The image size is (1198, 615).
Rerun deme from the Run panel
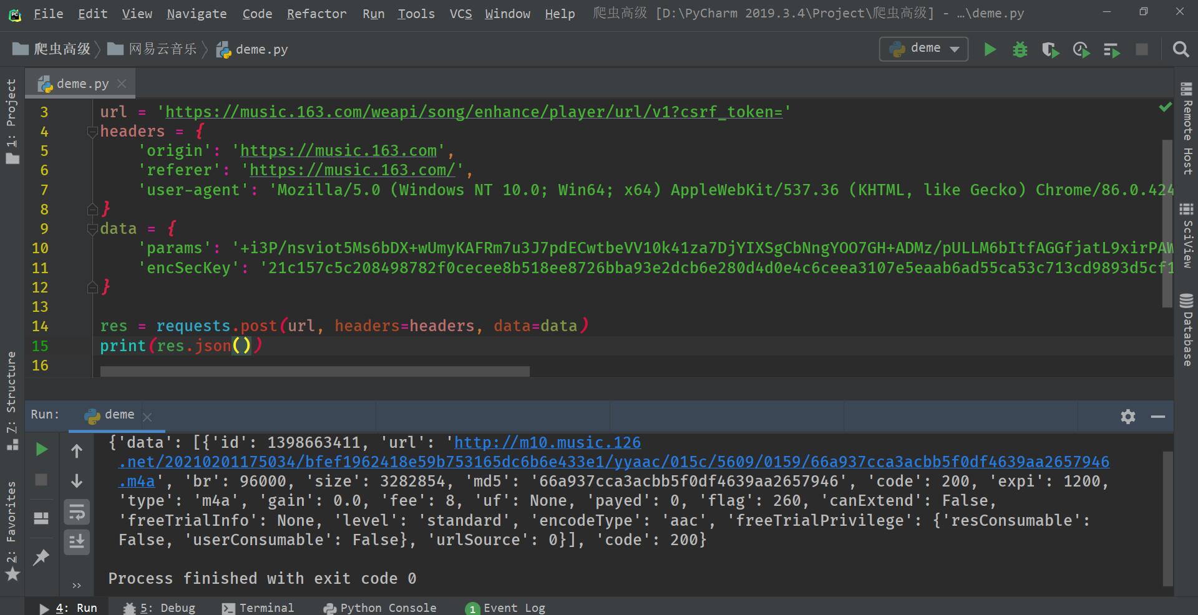tap(41, 449)
